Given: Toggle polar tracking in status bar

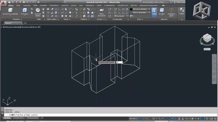Looking at the screenshot, I should click(x=153, y=119).
